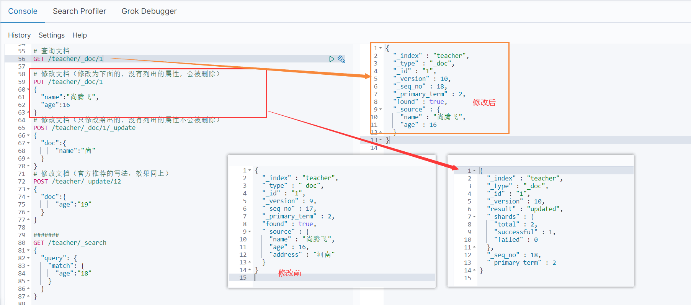Click the "age":"18" match value line
Screen dimensions: 691x305
point(74,274)
